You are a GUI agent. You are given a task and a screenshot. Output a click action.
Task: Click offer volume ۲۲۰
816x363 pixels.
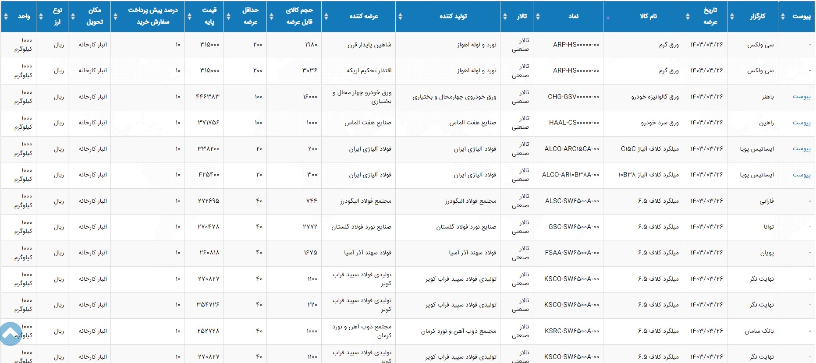[x=312, y=305]
